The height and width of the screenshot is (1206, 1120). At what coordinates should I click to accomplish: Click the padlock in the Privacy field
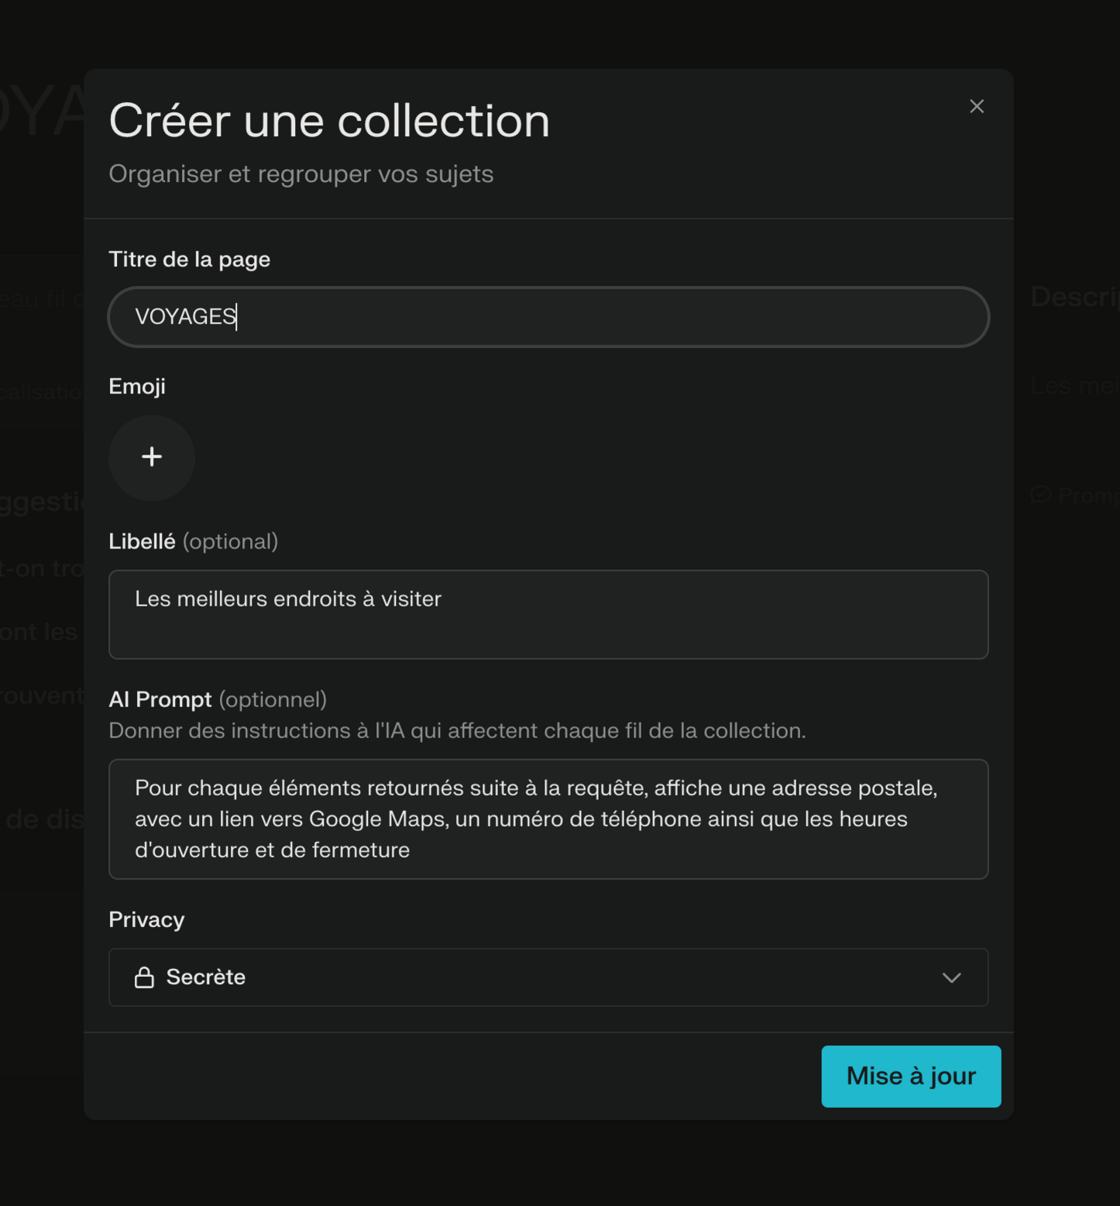(x=145, y=977)
